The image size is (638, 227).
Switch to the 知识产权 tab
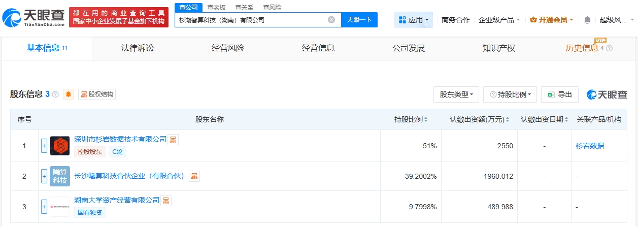tap(498, 48)
